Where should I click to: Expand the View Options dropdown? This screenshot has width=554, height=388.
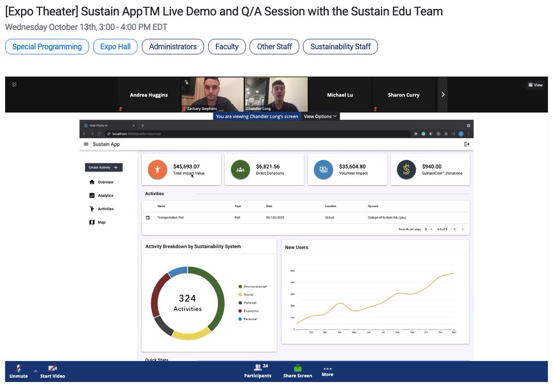(320, 116)
